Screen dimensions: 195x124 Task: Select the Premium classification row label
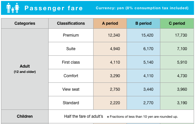click(x=71, y=35)
